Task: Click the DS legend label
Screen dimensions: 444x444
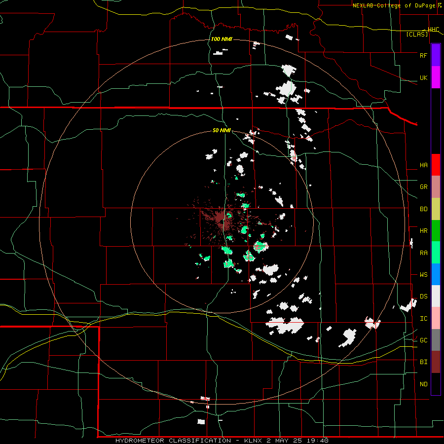Action: point(423,296)
